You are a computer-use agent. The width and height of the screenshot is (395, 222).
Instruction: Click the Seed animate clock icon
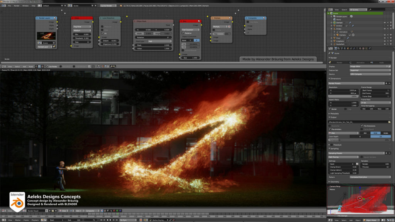coord(357,164)
